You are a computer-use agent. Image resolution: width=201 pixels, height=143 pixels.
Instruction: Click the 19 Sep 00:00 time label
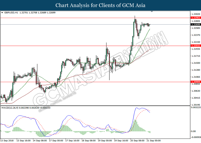click(x=105, y=141)
